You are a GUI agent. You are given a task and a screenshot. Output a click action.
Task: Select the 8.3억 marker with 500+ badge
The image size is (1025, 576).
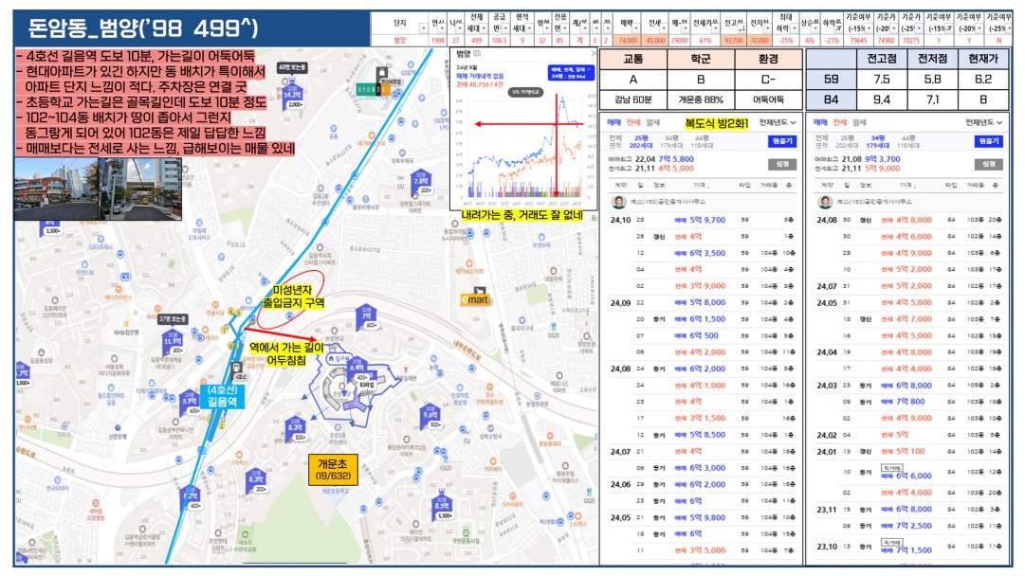(x=296, y=430)
